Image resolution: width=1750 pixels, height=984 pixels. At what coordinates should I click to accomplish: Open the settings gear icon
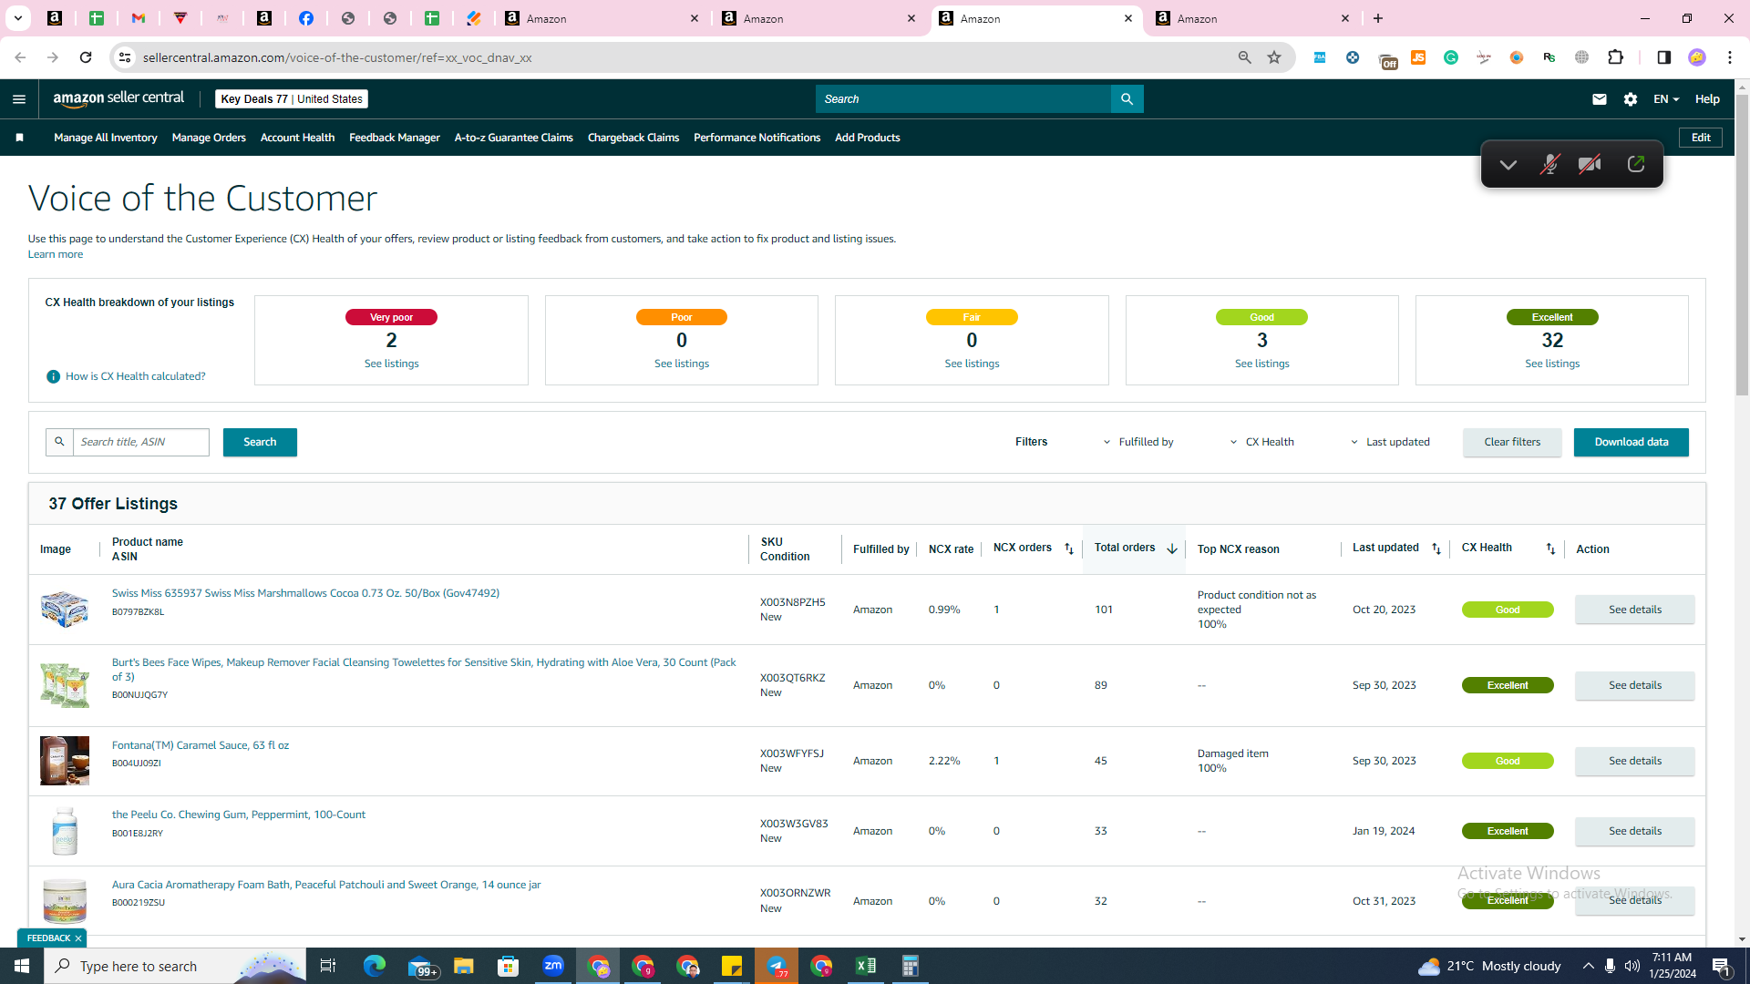tap(1631, 99)
